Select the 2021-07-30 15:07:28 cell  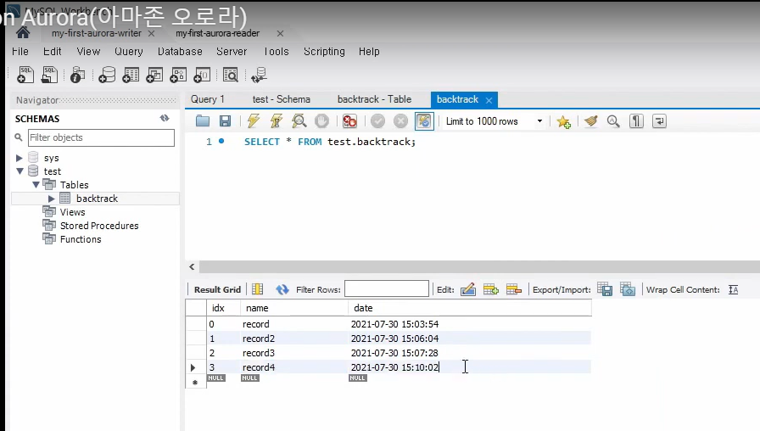point(469,353)
